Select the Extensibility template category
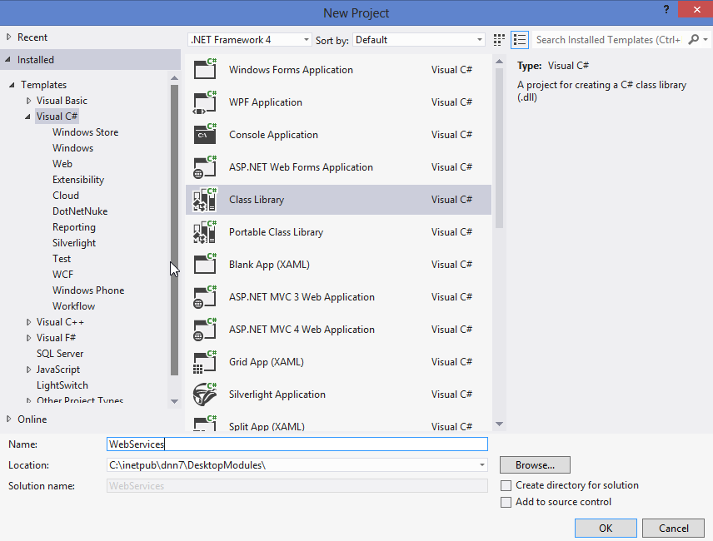The height and width of the screenshot is (541, 713). 78,180
